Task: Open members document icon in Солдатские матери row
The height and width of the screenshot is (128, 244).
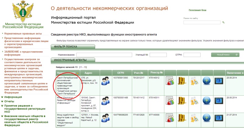Action: pos(170,81)
